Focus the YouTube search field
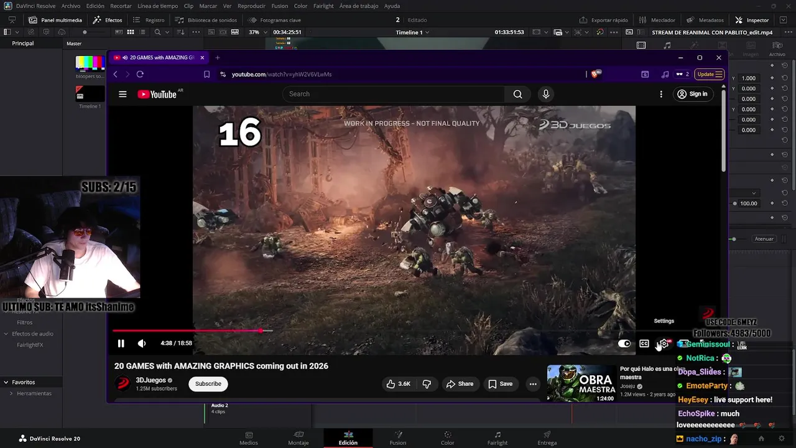Viewport: 796px width, 448px height. 393,94
